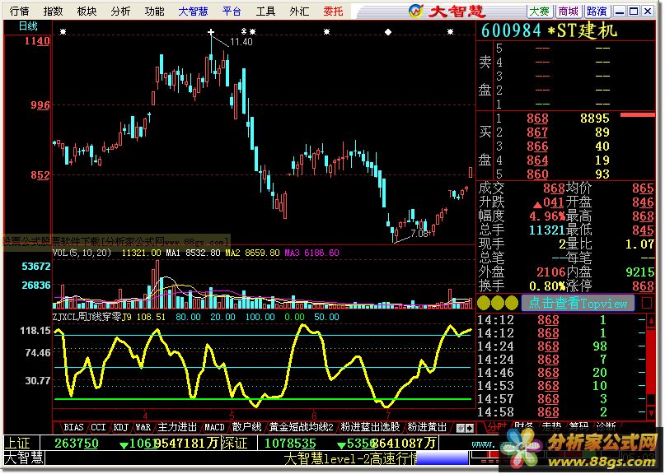Switch to the W&R indicator tab

tap(143, 427)
